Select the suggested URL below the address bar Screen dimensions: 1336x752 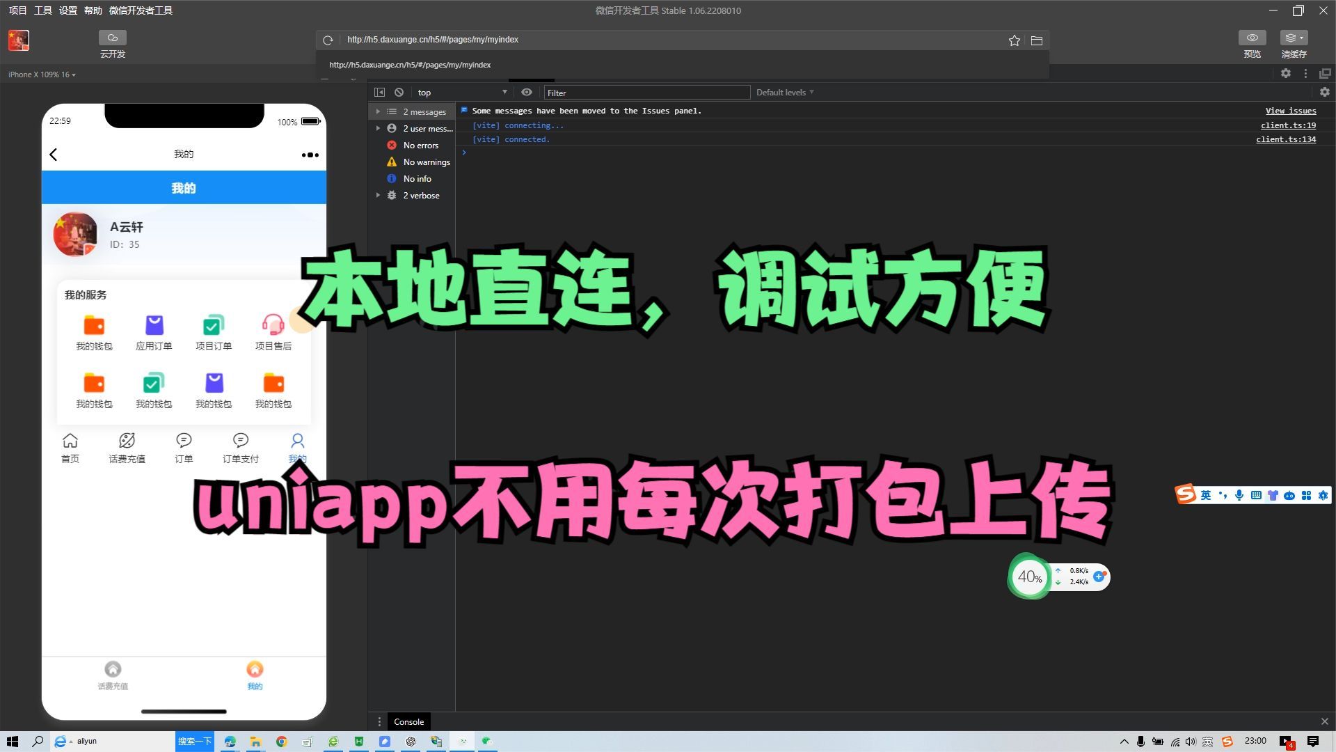[410, 65]
